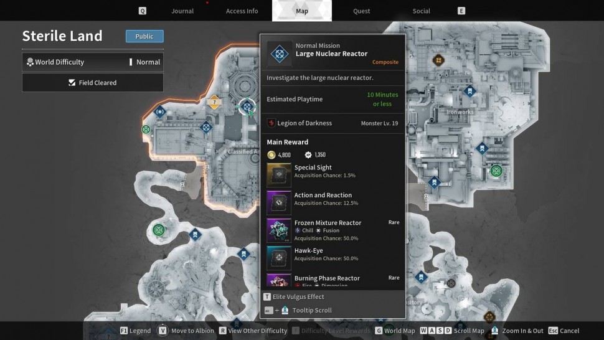604x340 pixels.
Task: Open the Quest tab
Action: pyautogui.click(x=361, y=11)
